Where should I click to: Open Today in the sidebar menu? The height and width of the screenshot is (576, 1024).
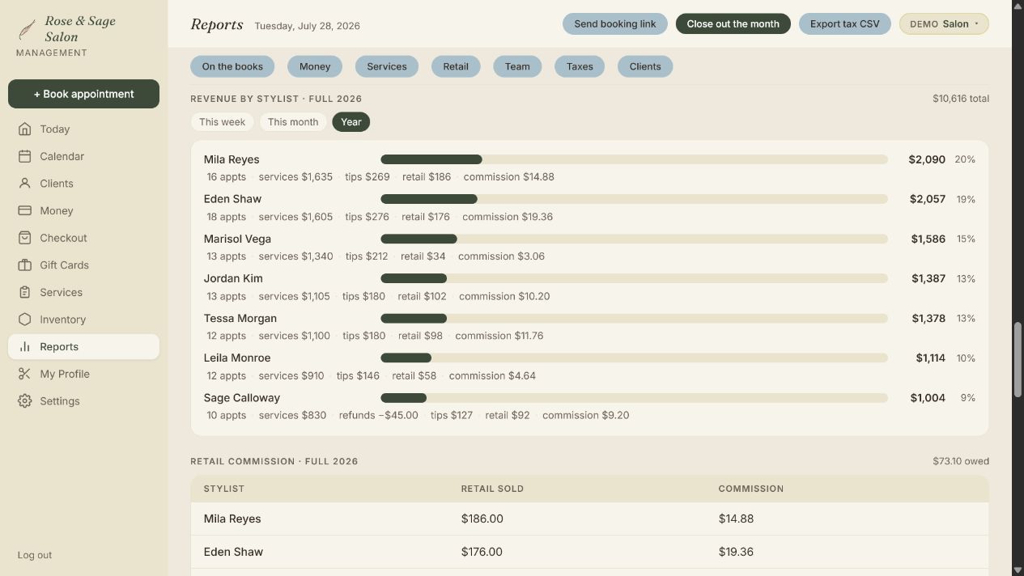pyautogui.click(x=83, y=129)
